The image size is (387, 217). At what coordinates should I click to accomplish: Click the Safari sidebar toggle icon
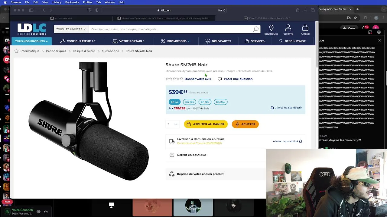[x=31, y=10]
